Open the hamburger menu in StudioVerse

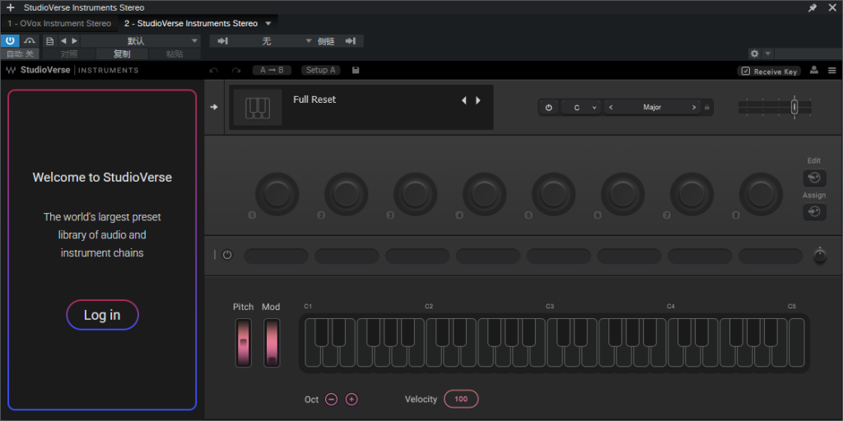(x=831, y=71)
